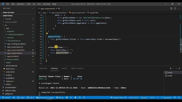This screenshot has width=182, height=102.
Task: Open notifications bell icon
Action: (x=179, y=97)
